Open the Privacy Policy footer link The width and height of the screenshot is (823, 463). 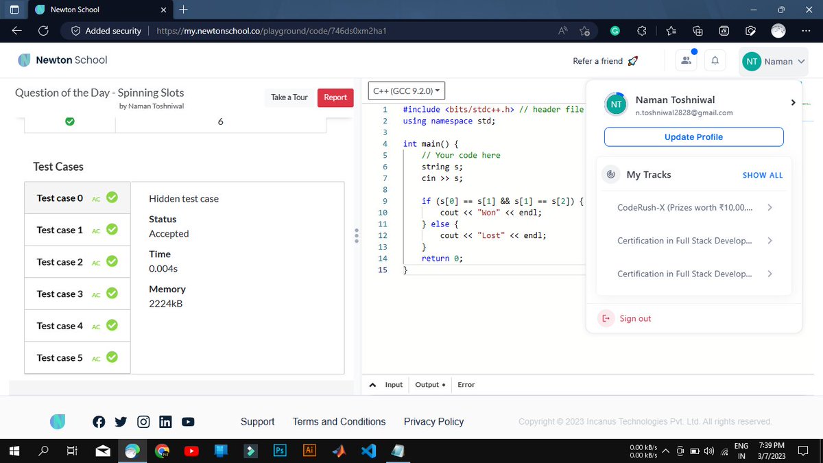point(433,422)
